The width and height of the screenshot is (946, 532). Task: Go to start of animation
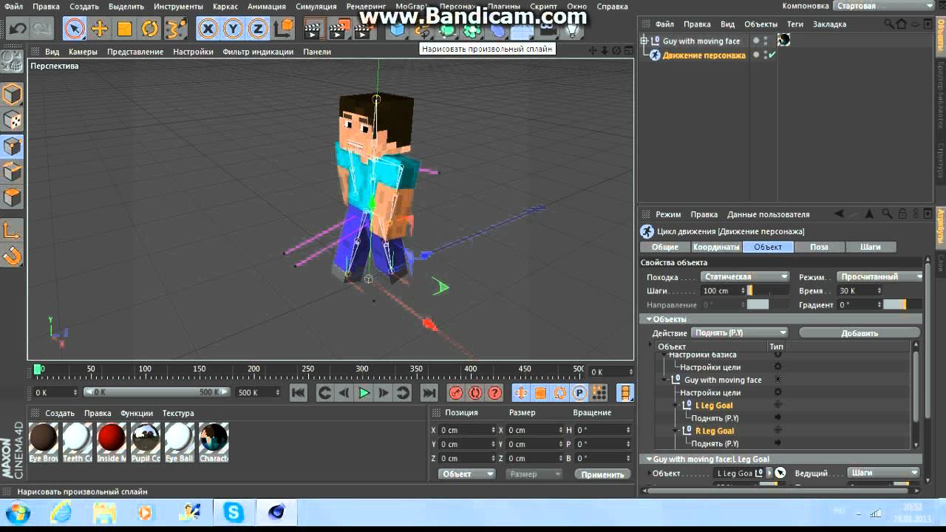click(298, 393)
